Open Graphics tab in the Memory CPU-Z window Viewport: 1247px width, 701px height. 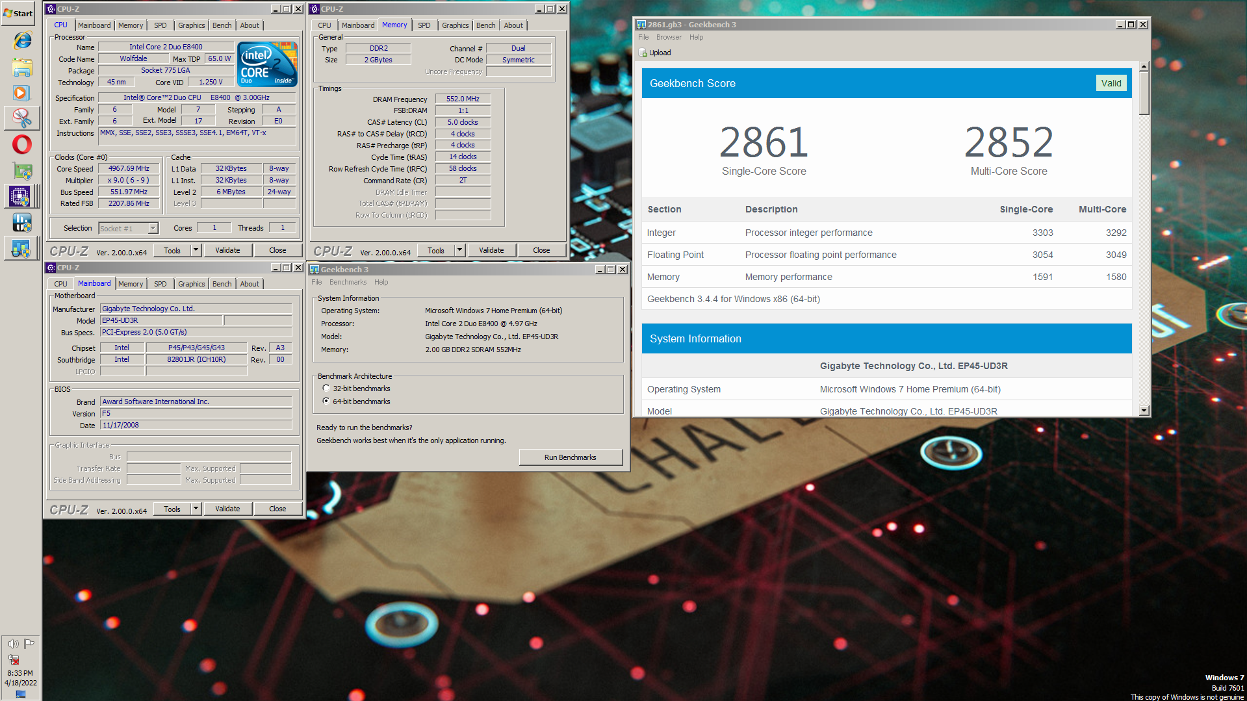click(455, 25)
